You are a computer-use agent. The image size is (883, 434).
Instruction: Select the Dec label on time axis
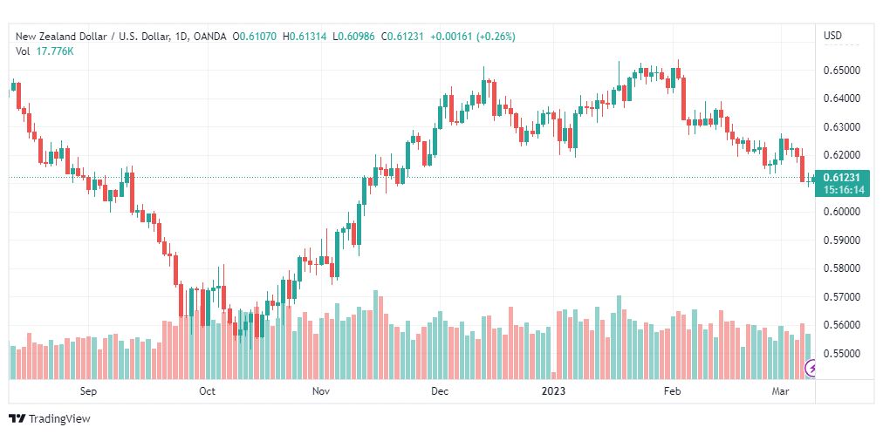440,390
